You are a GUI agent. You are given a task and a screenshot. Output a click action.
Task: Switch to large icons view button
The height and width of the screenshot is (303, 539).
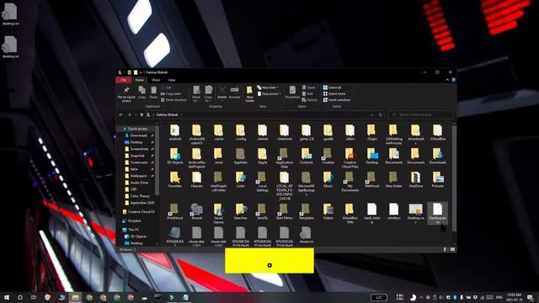pos(452,249)
